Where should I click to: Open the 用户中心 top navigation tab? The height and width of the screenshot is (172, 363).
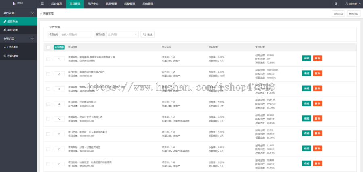click(93, 4)
